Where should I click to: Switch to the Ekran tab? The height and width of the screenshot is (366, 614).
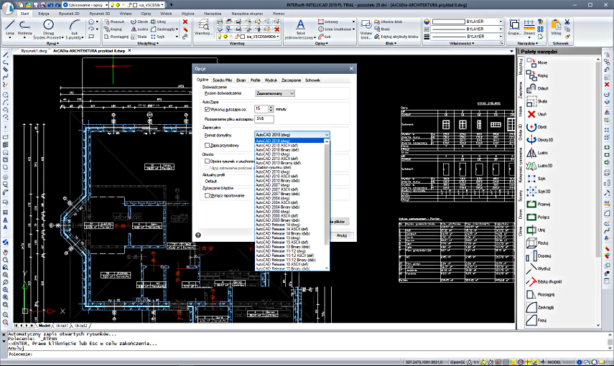coord(241,80)
